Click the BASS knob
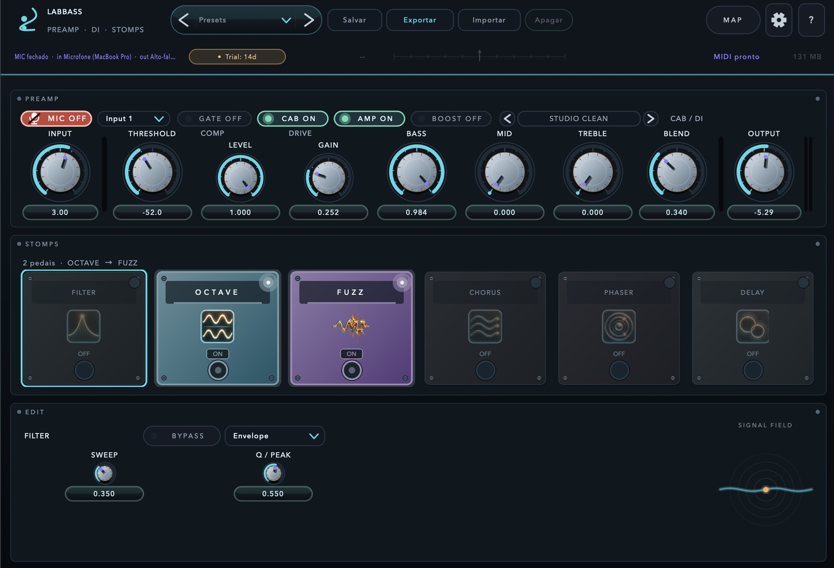The width and height of the screenshot is (834, 568). tap(416, 172)
